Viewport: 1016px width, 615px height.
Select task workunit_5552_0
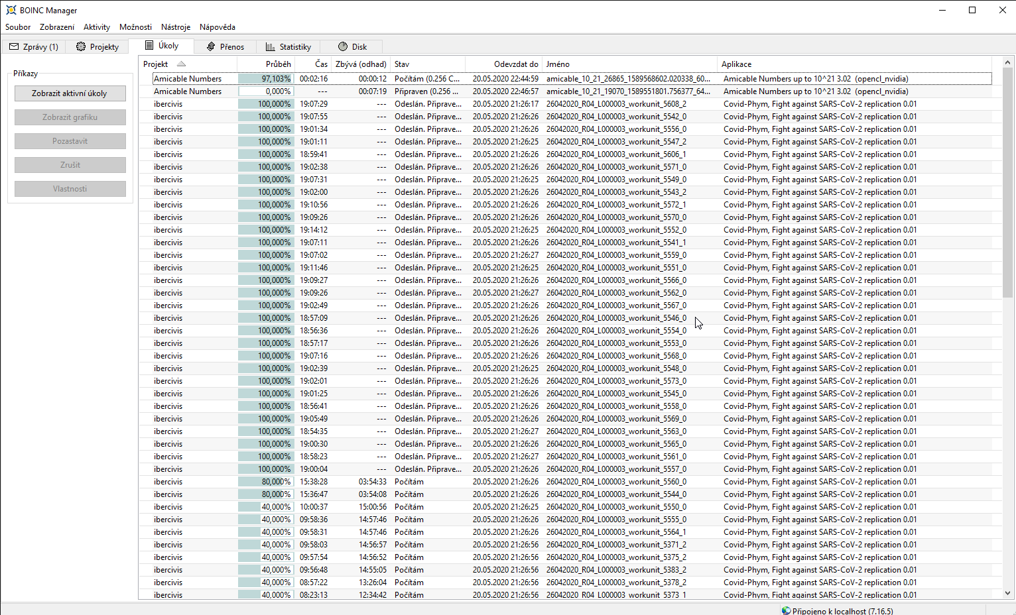click(616, 230)
